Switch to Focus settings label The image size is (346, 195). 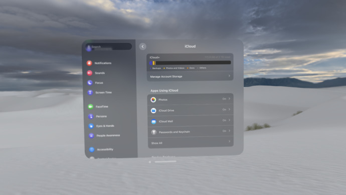point(99,83)
